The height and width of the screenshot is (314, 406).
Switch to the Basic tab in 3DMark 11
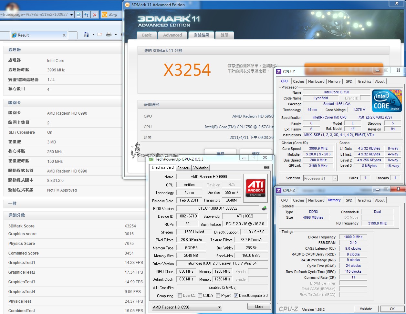[x=147, y=35]
